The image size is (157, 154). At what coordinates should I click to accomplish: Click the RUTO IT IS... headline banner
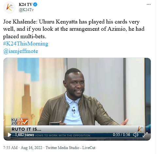(26, 129)
